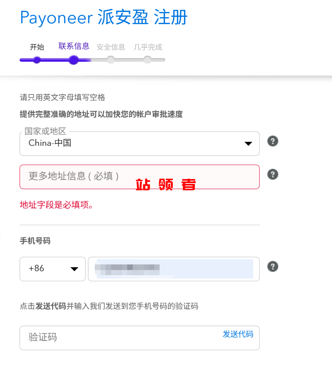Click the Payoneer 派安盈 注册 heading

(x=104, y=18)
